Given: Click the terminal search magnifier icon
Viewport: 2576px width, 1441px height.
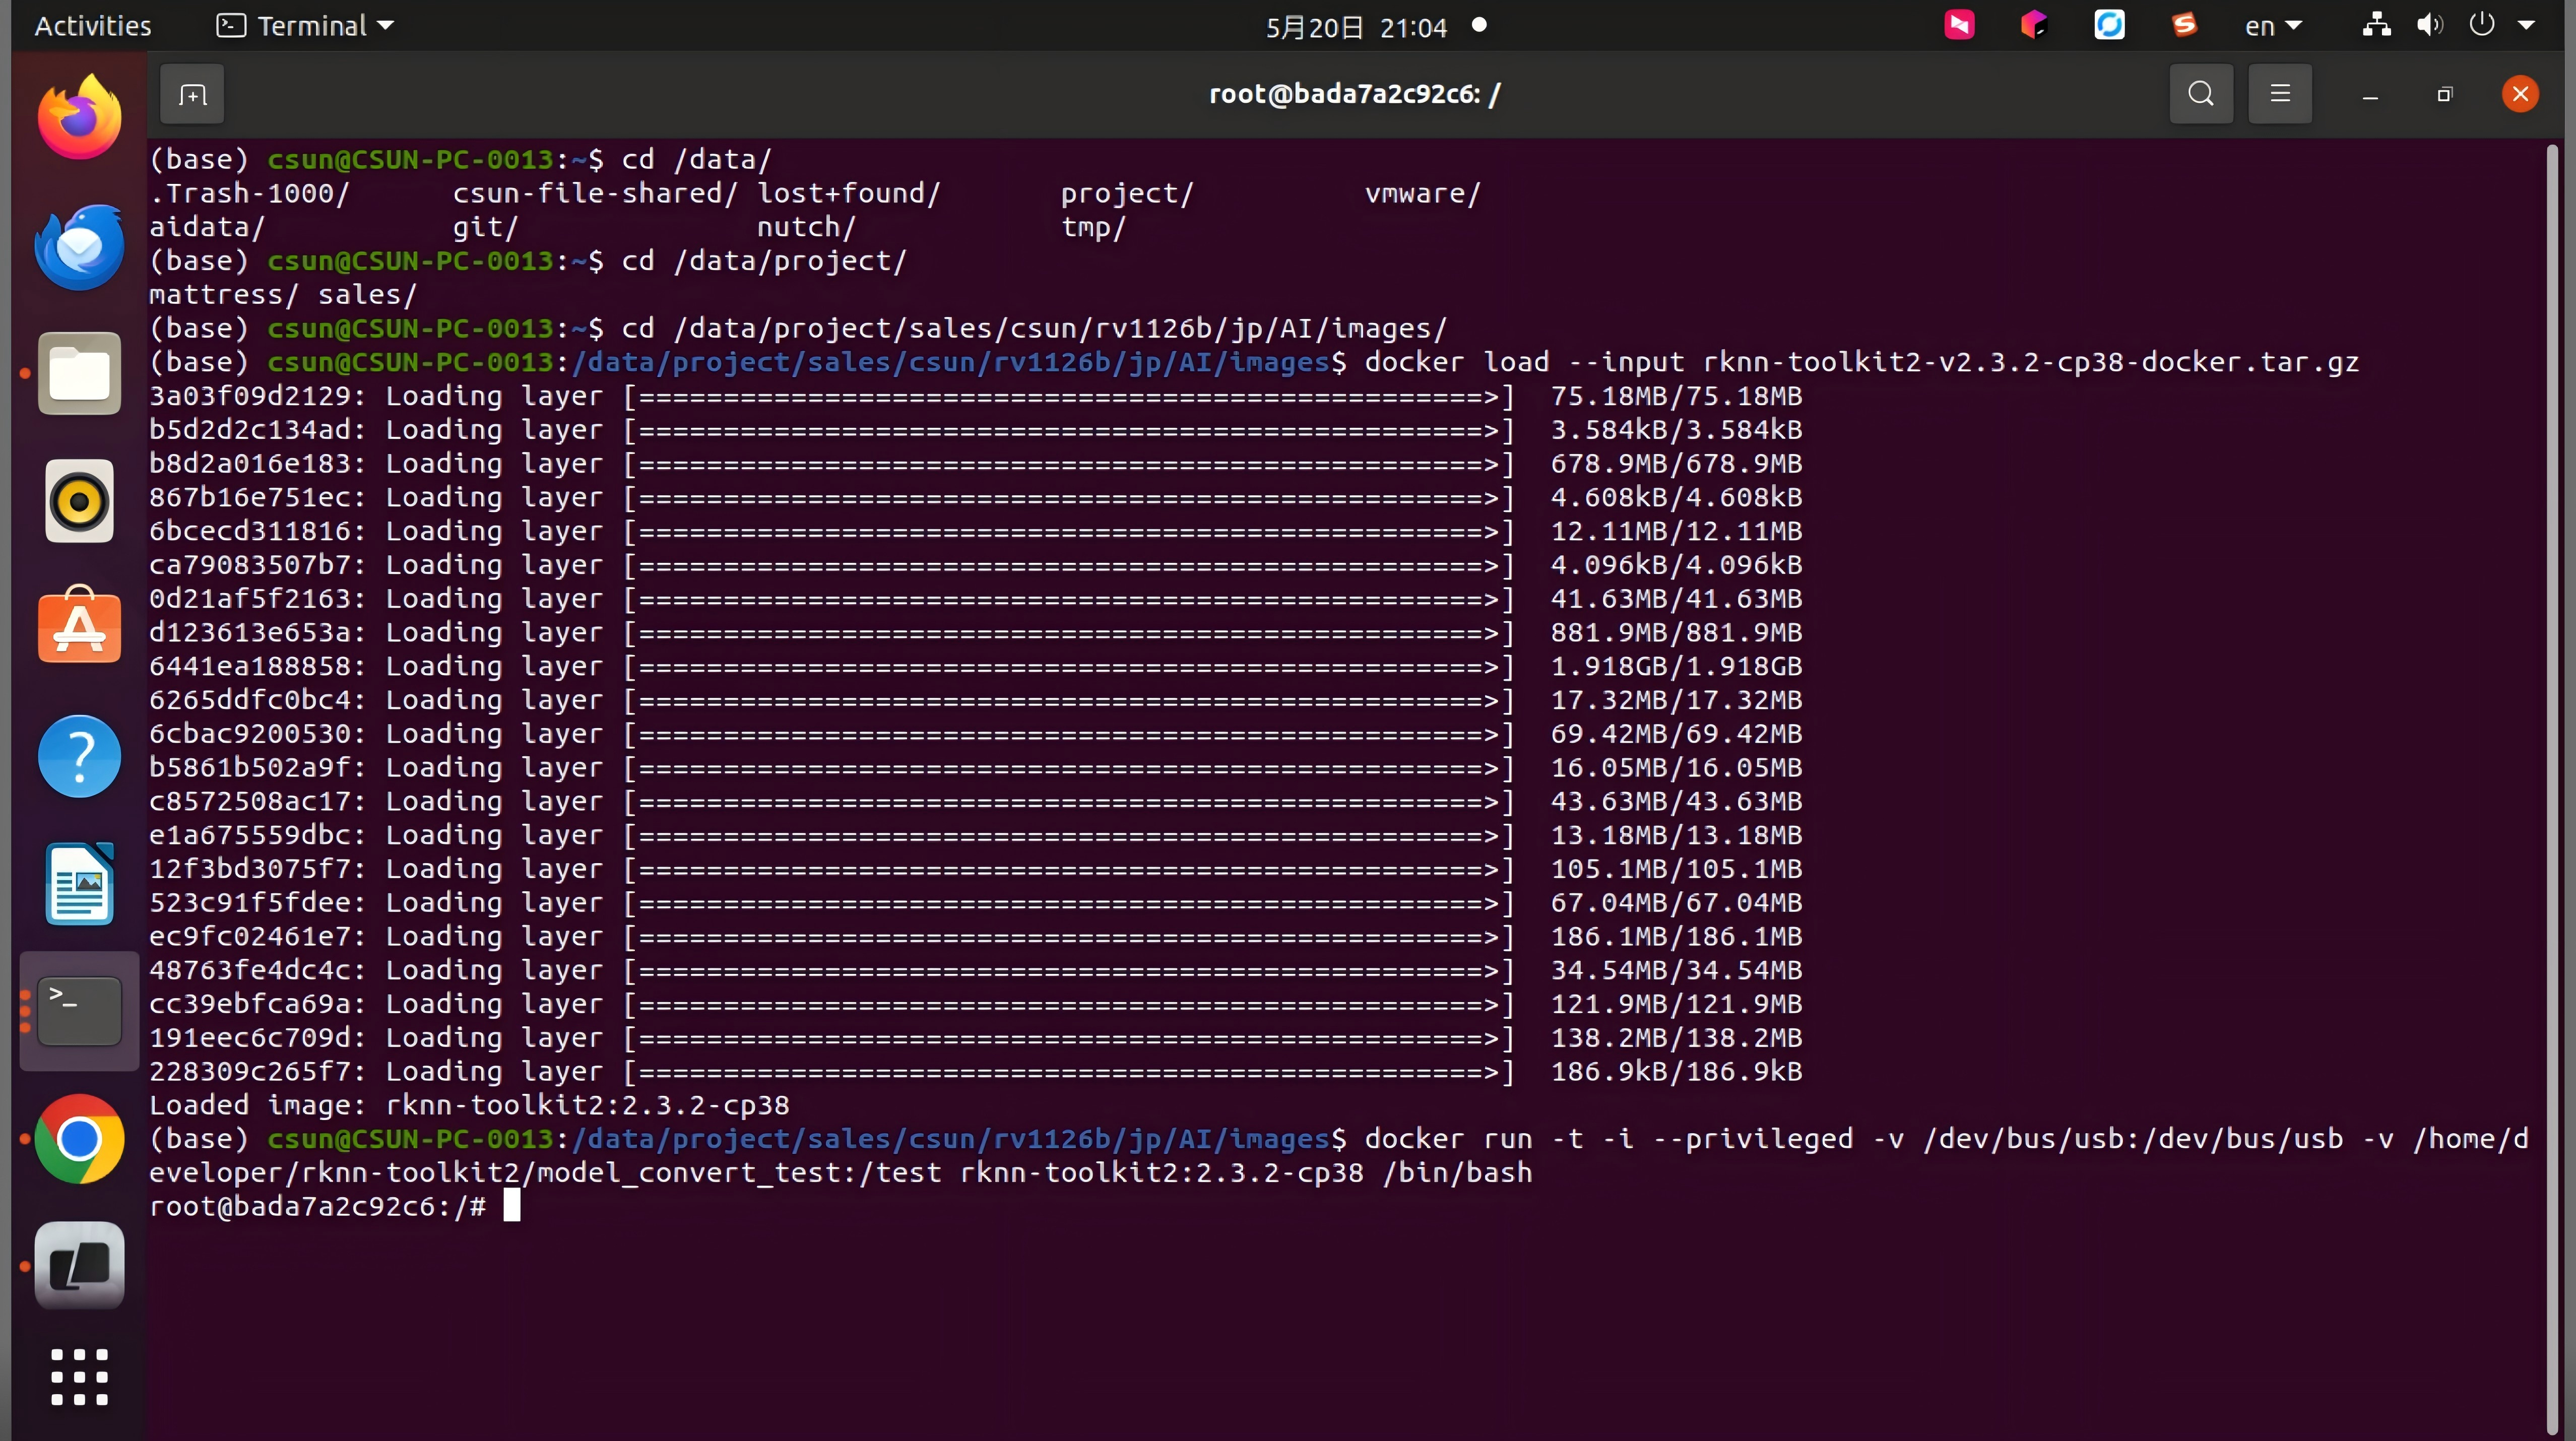Looking at the screenshot, I should click(2201, 94).
